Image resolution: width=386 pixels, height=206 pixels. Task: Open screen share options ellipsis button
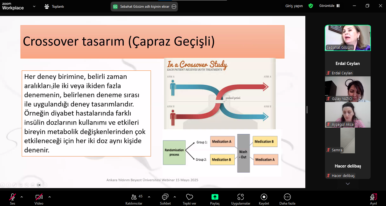[x=174, y=7]
